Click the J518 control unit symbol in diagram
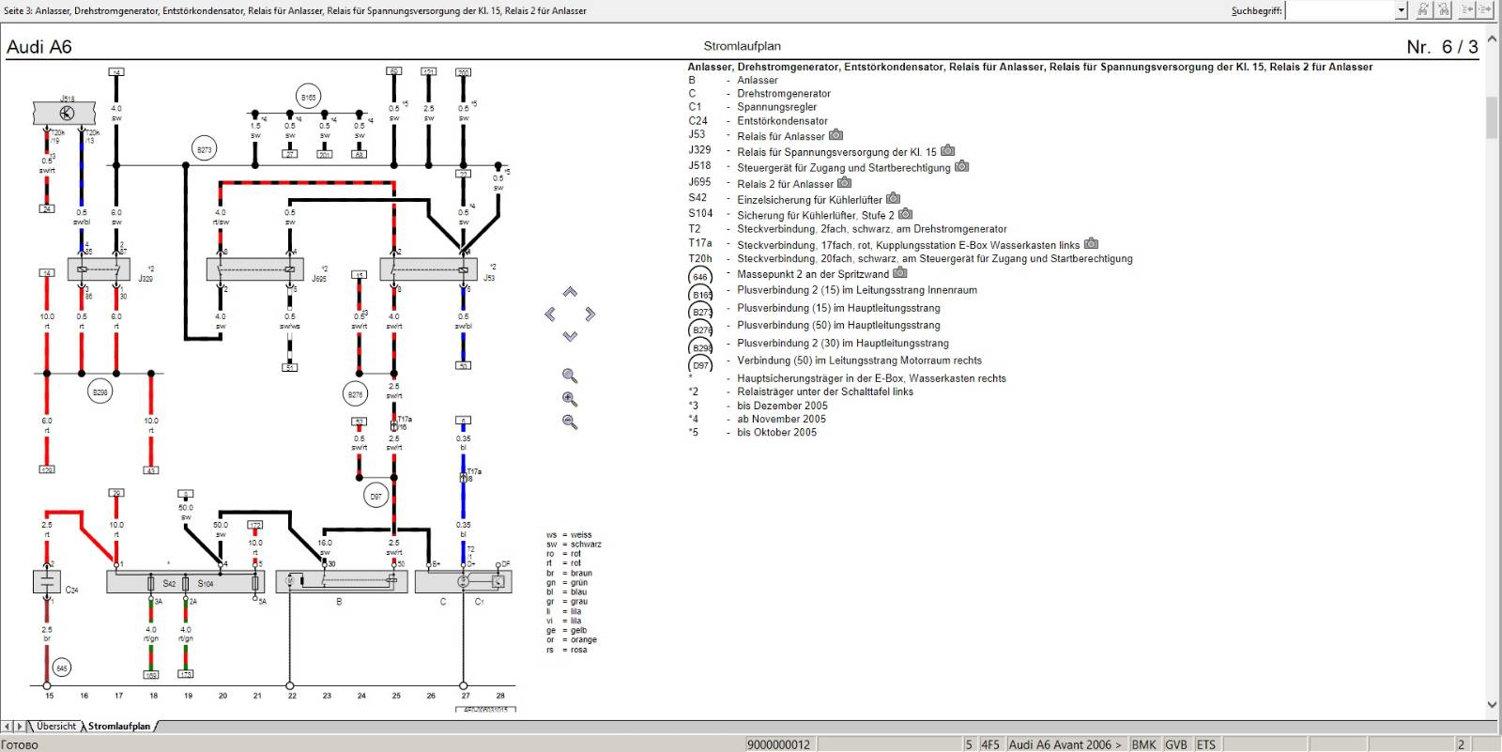This screenshot has width=1502, height=752. tap(67, 114)
